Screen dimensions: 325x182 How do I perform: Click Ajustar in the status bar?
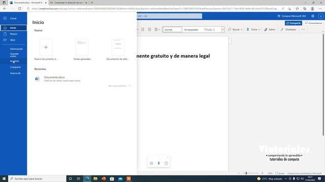click(x=280, y=173)
